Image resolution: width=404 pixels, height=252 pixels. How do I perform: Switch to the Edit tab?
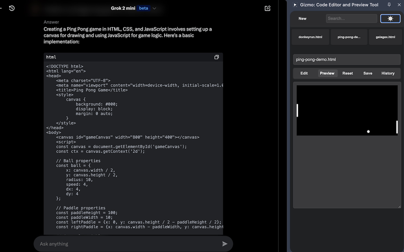tap(304, 73)
